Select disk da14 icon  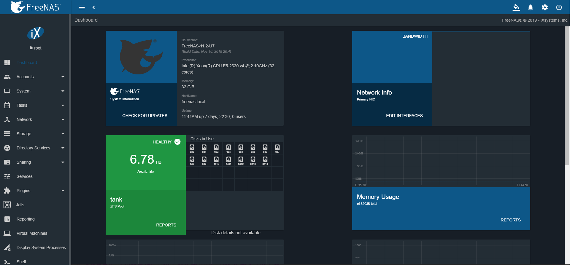point(265,159)
